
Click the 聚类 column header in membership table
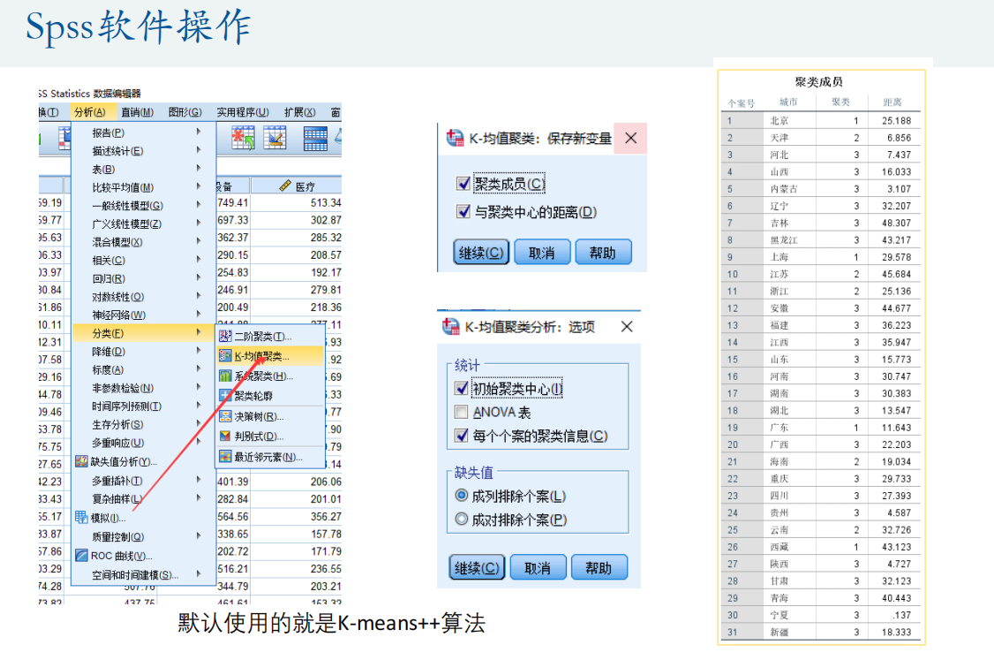[x=840, y=102]
